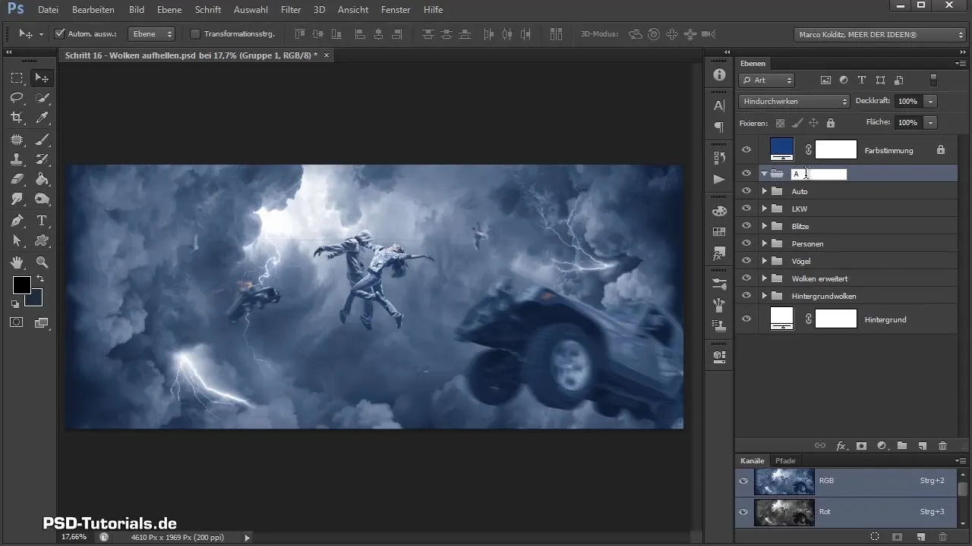Add a layer mask
This screenshot has width=972, height=546.
point(861,446)
